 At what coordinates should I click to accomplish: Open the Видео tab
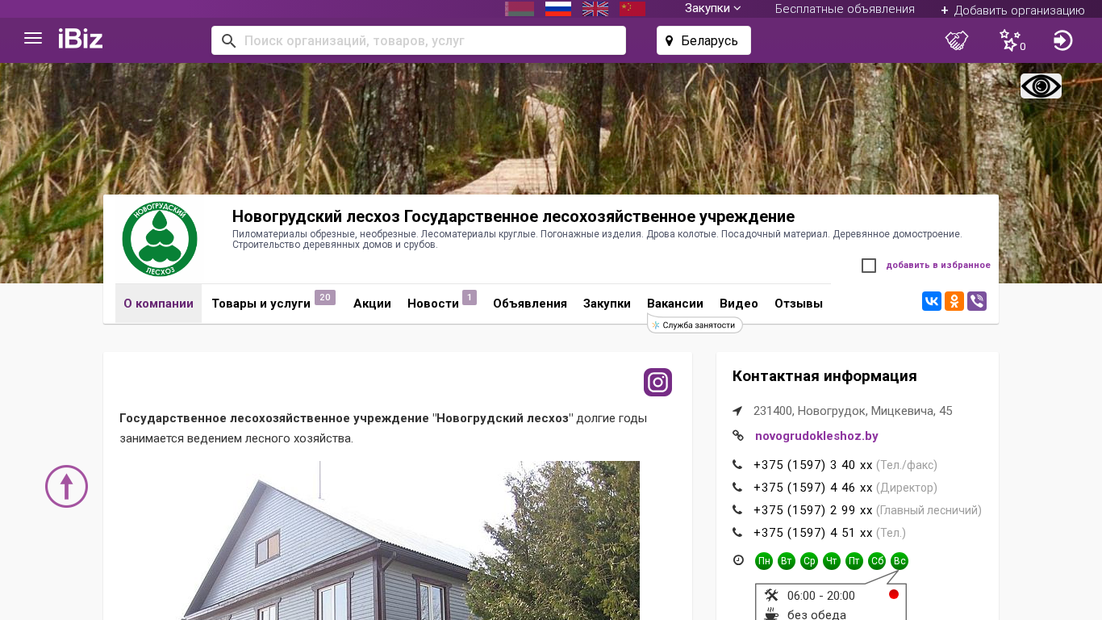[x=739, y=304]
